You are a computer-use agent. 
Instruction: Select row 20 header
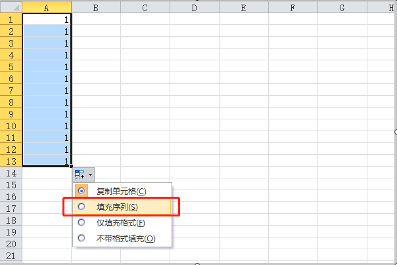[11, 243]
